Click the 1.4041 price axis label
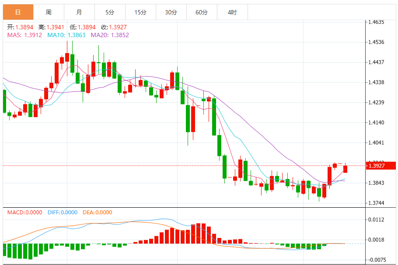This screenshot has width=398, height=265. click(x=376, y=143)
